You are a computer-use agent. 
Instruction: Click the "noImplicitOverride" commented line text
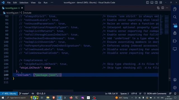coord(43,42)
